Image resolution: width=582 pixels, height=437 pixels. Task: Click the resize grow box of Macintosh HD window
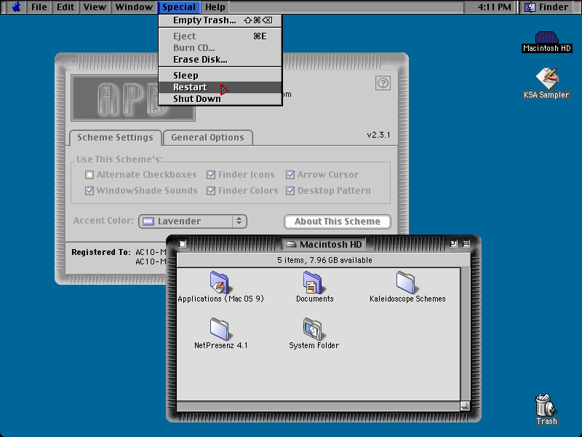pyautogui.click(x=465, y=406)
